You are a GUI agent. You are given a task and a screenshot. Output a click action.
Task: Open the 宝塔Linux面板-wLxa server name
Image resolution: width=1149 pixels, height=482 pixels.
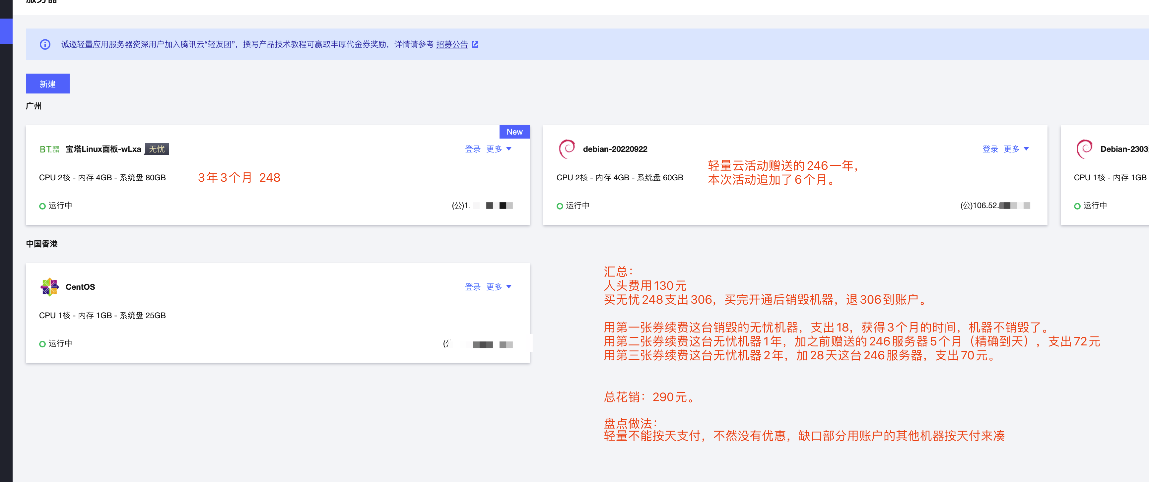pyautogui.click(x=103, y=149)
